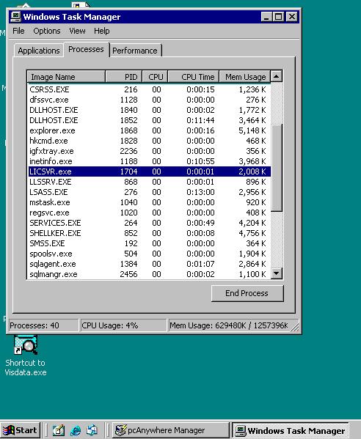The width and height of the screenshot is (361, 439).
Task: Open the Start menu
Action: tap(21, 430)
